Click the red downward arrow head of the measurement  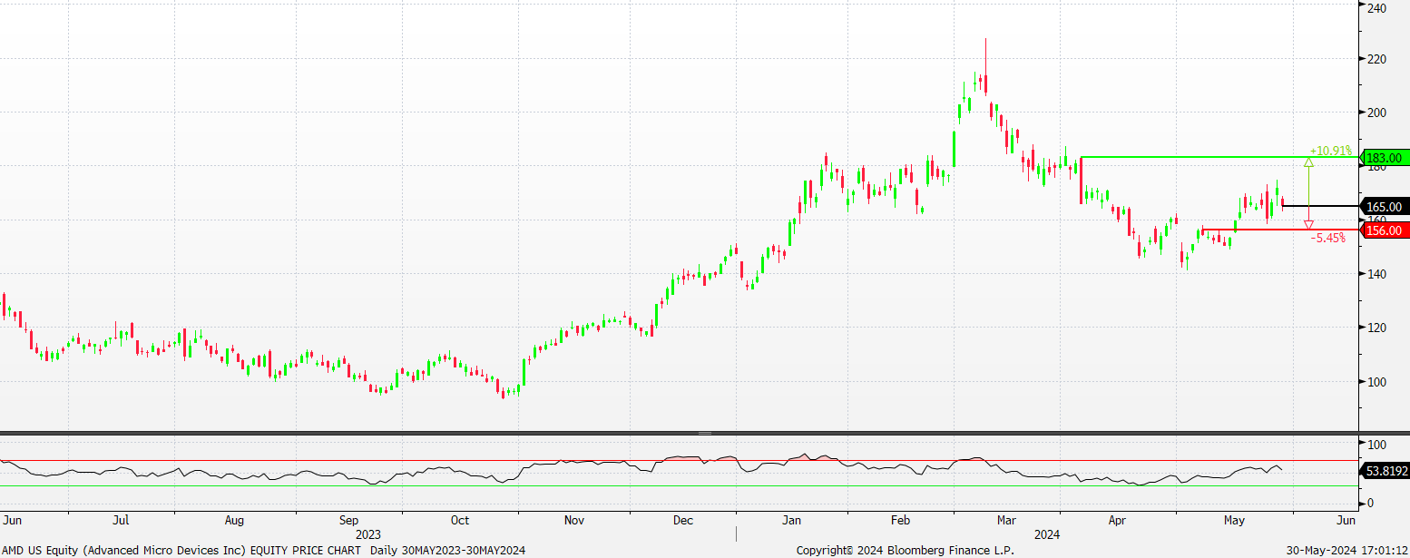pyautogui.click(x=1308, y=224)
